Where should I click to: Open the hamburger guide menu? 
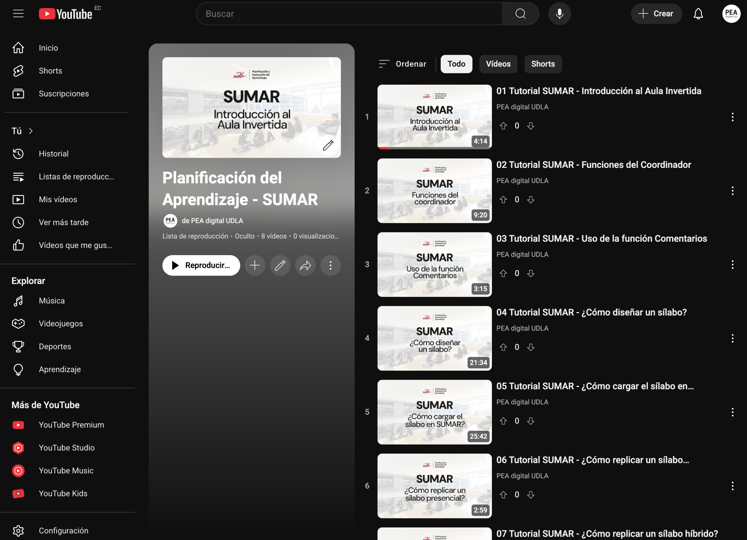point(18,13)
